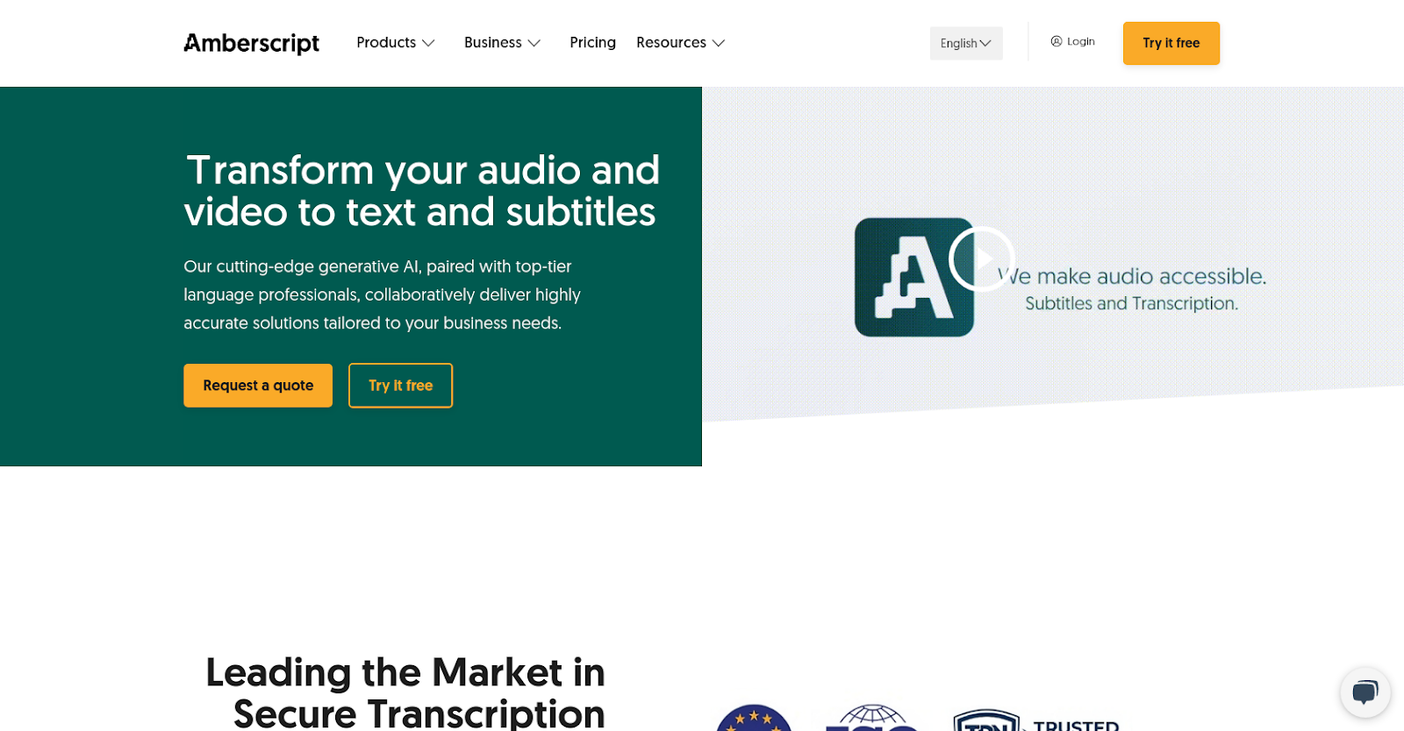Image resolution: width=1404 pixels, height=731 pixels.
Task: Open the chat widget bubble
Action: (1365, 692)
